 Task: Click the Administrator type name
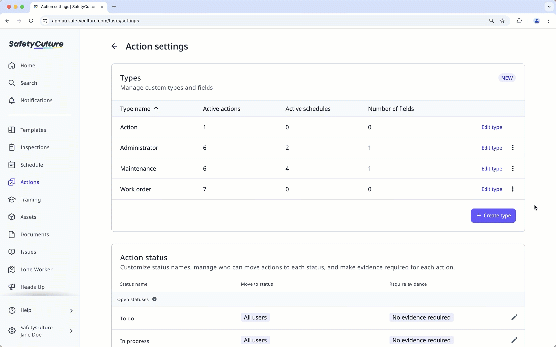click(139, 148)
